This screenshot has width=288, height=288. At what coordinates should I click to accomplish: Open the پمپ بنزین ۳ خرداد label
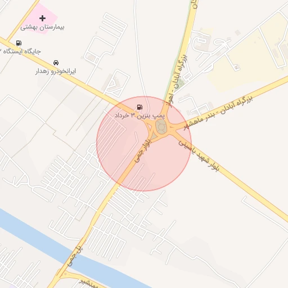click(x=139, y=115)
